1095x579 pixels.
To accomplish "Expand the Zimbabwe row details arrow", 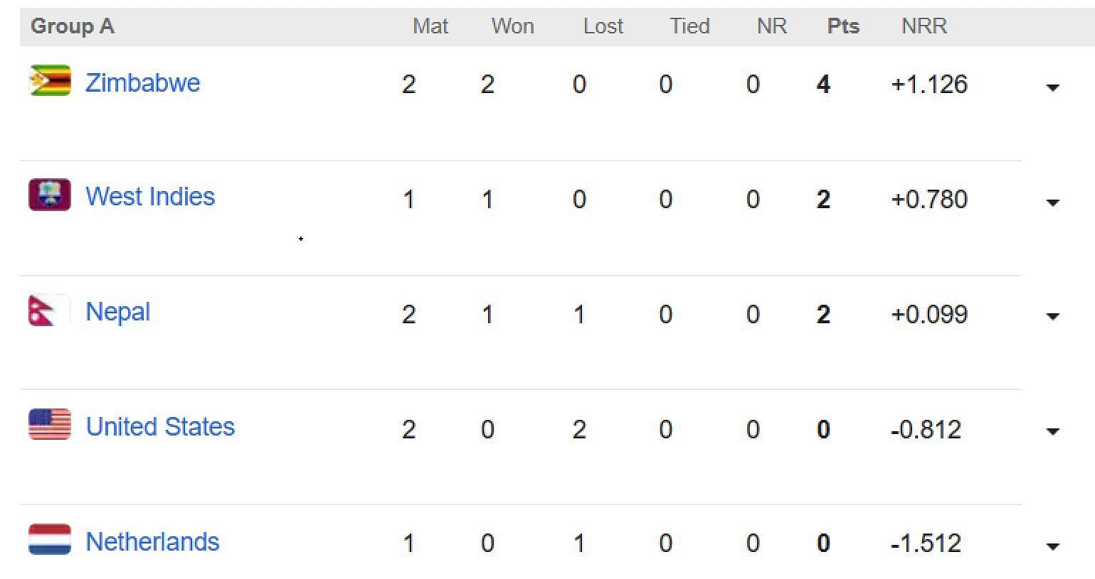I will 1053,88.
